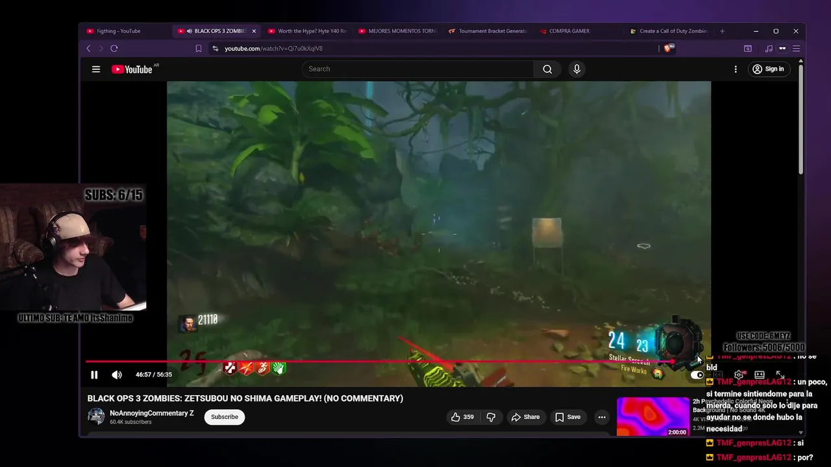
Task: Open NoAnnoyingCommentary Z channel name
Action: pos(152,413)
